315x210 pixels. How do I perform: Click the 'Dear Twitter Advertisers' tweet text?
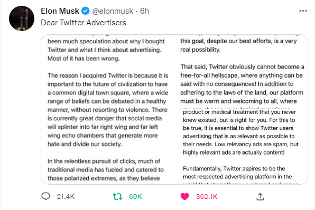pyautogui.click(x=84, y=23)
